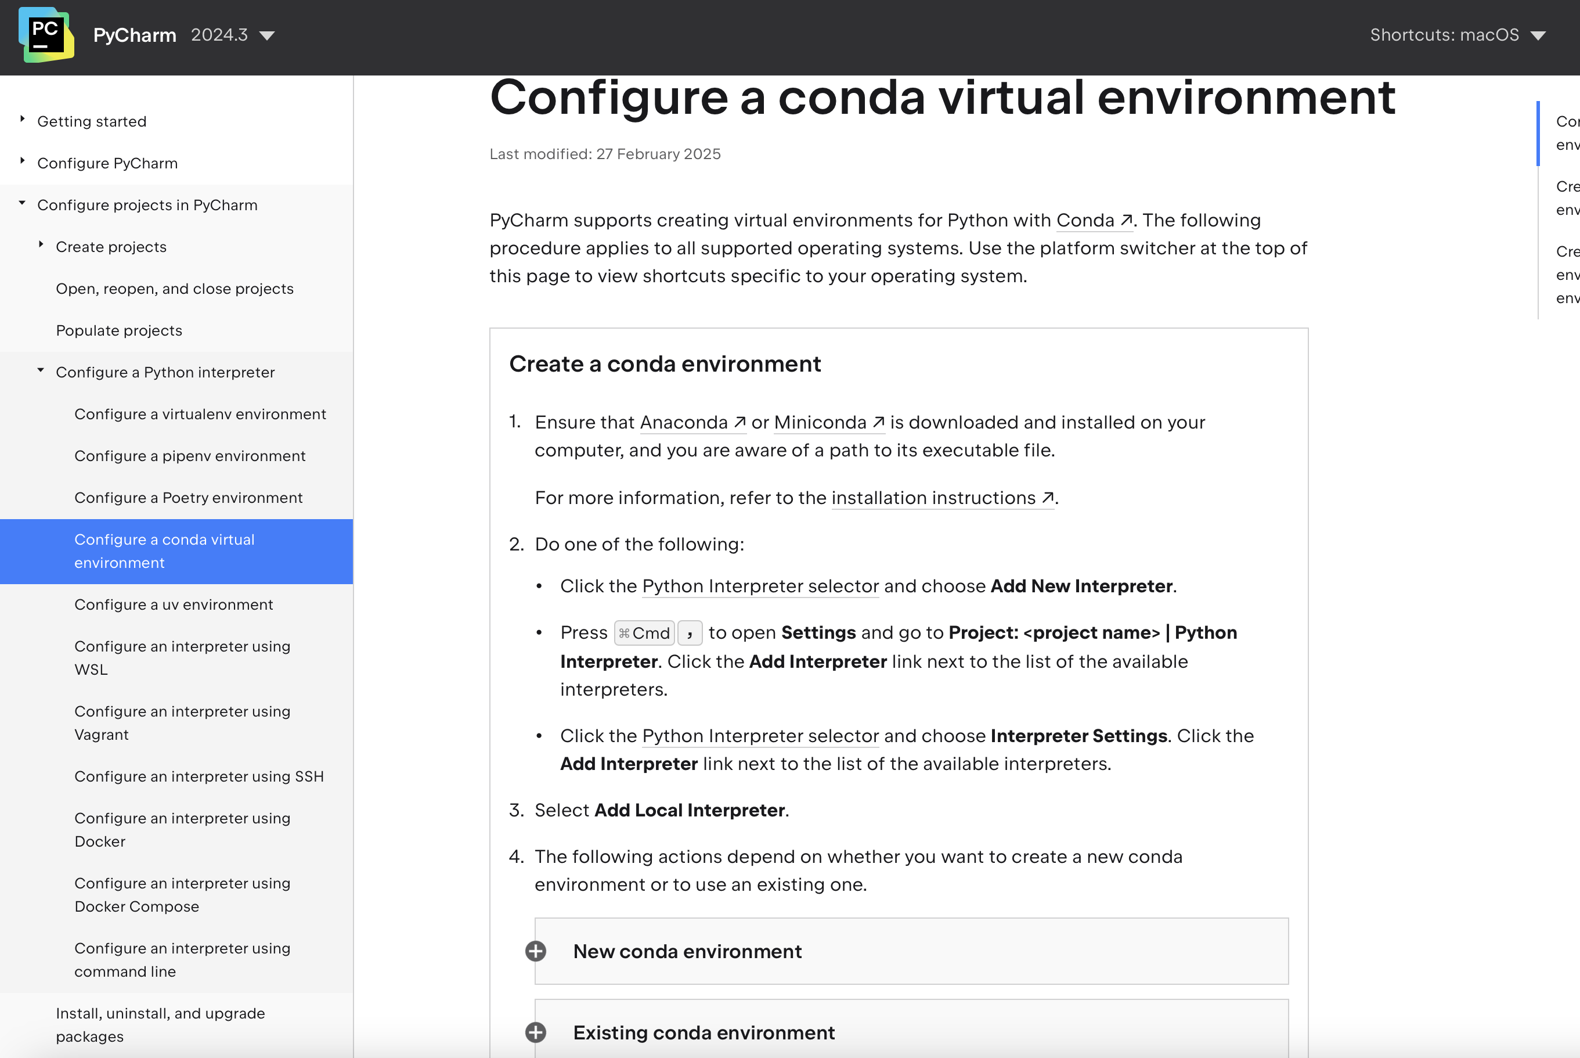Expand the Existing conda environment plus icon

536,1032
